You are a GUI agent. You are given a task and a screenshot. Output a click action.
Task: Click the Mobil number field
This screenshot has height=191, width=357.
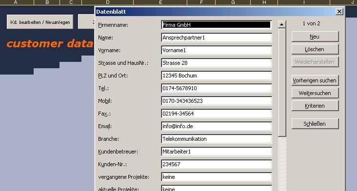point(216,101)
